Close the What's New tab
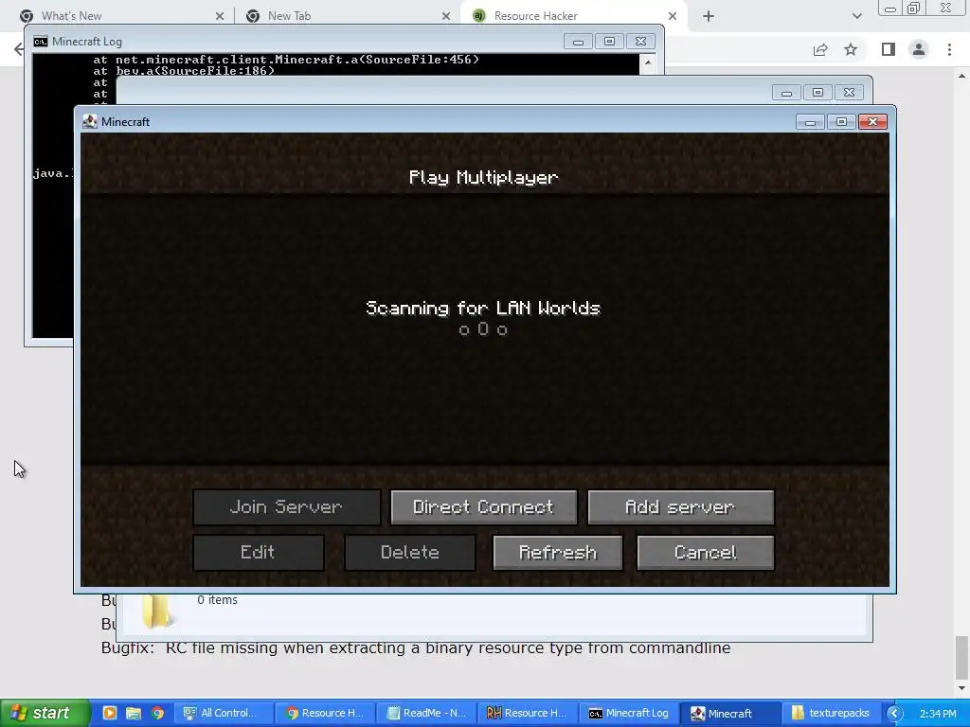Screen dimensions: 970x727 220,16
